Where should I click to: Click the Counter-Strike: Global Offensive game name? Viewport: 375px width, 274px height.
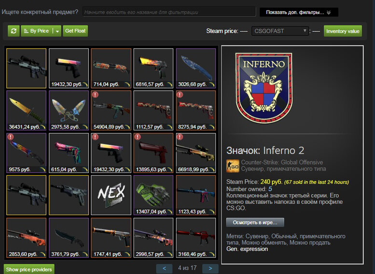coord(282,162)
